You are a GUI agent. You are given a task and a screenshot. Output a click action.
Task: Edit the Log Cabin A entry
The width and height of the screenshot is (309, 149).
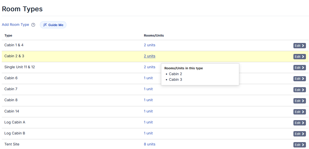(x=299, y=123)
